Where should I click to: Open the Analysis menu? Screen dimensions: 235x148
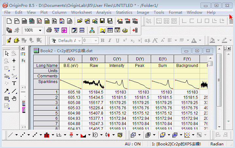[x=104, y=12]
